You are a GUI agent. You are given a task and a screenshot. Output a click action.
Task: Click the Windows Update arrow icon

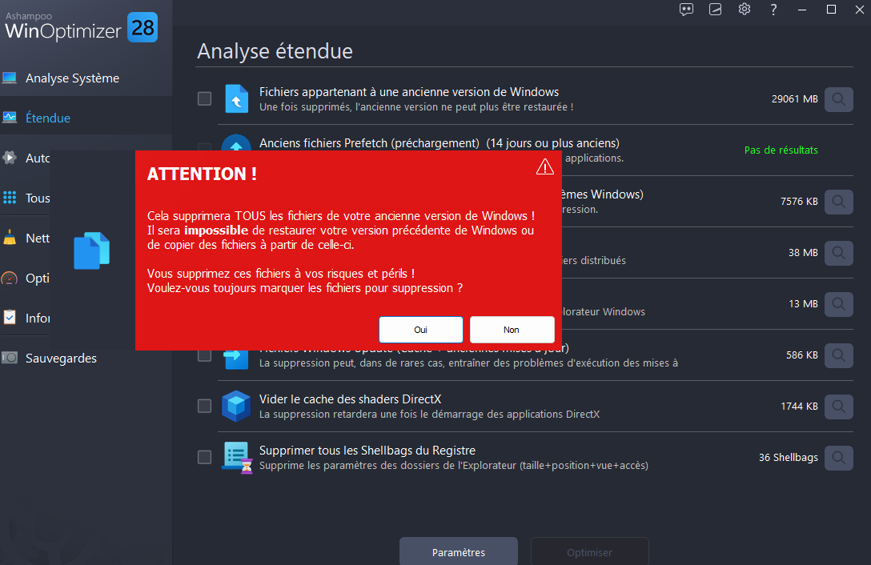click(236, 360)
